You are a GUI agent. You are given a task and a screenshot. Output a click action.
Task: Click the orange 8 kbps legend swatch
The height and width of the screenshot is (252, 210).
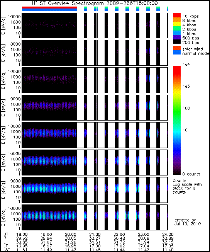tap(176, 20)
